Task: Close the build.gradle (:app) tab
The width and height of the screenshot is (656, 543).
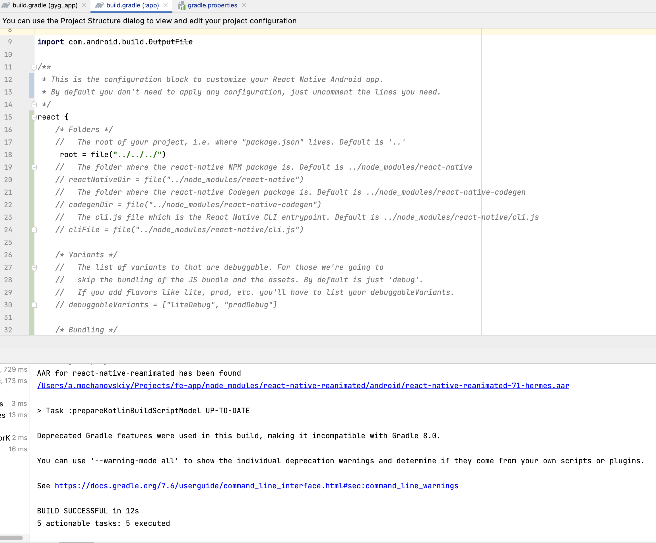Action: (x=166, y=5)
